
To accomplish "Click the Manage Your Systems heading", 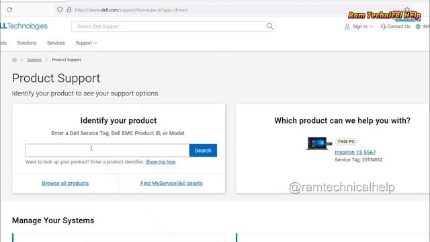I will point(53,220).
